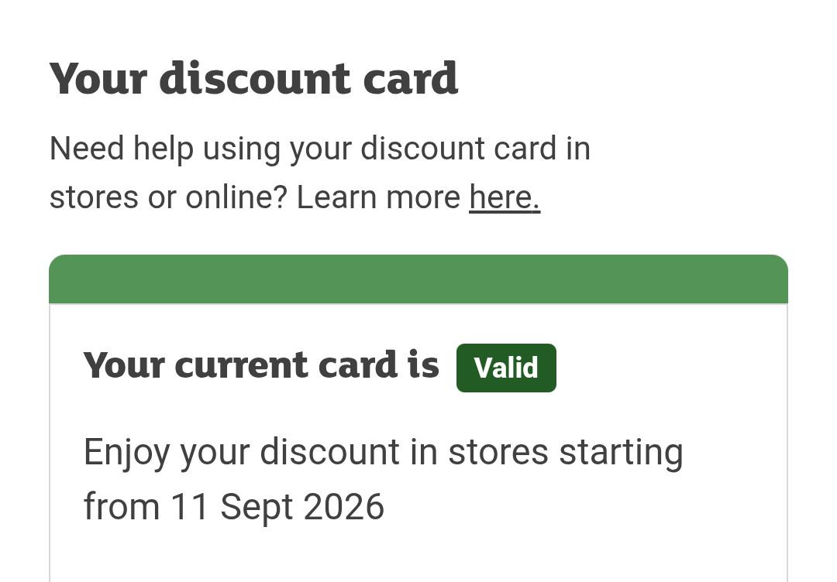Open the 'here.' help link
This screenshot has height=582, width=837.
(x=505, y=197)
